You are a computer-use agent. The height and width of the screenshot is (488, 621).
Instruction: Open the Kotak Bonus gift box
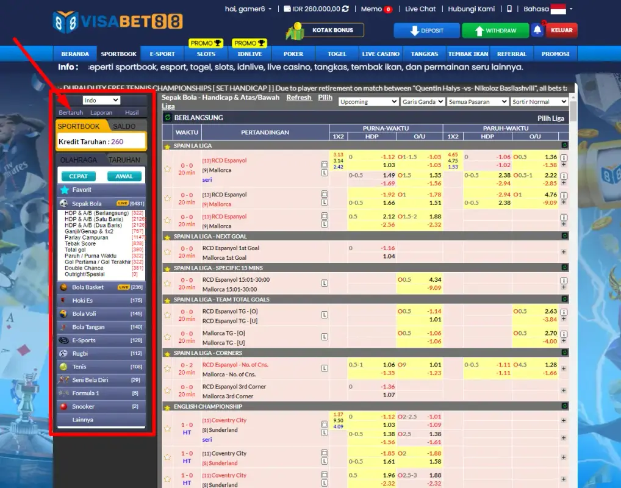coord(295,31)
